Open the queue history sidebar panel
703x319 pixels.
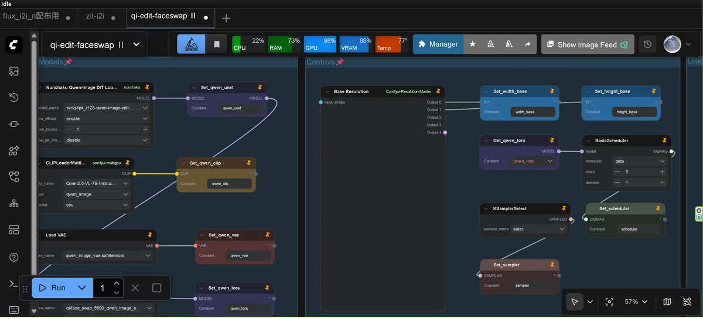[x=14, y=98]
